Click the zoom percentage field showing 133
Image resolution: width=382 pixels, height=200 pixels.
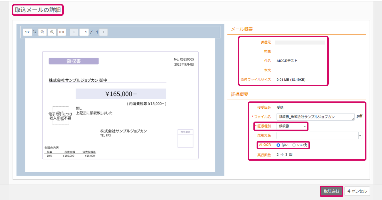pos(27,32)
